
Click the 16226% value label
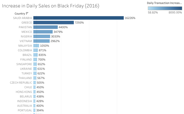(130, 18)
